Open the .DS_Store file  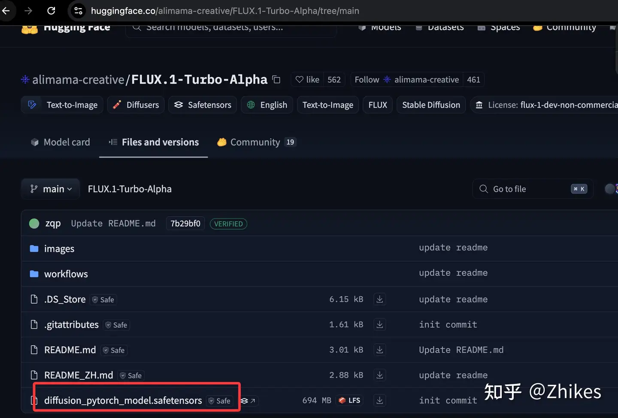(65, 299)
